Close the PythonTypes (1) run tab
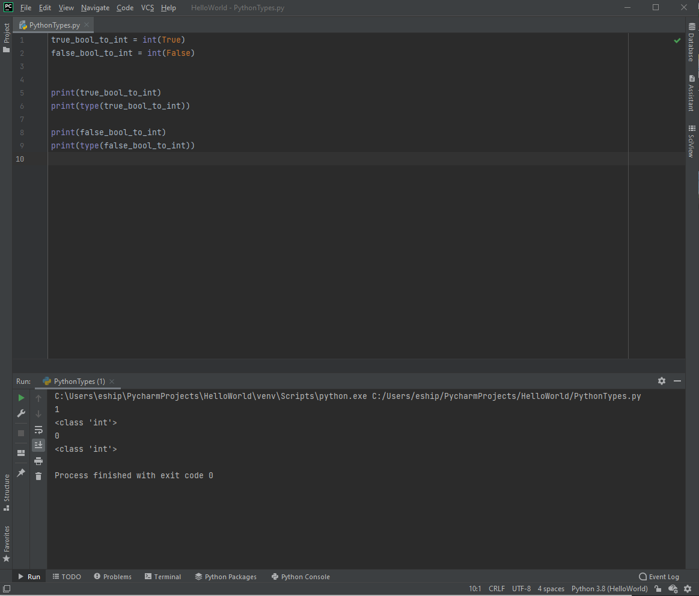The image size is (699, 596). pyautogui.click(x=112, y=381)
